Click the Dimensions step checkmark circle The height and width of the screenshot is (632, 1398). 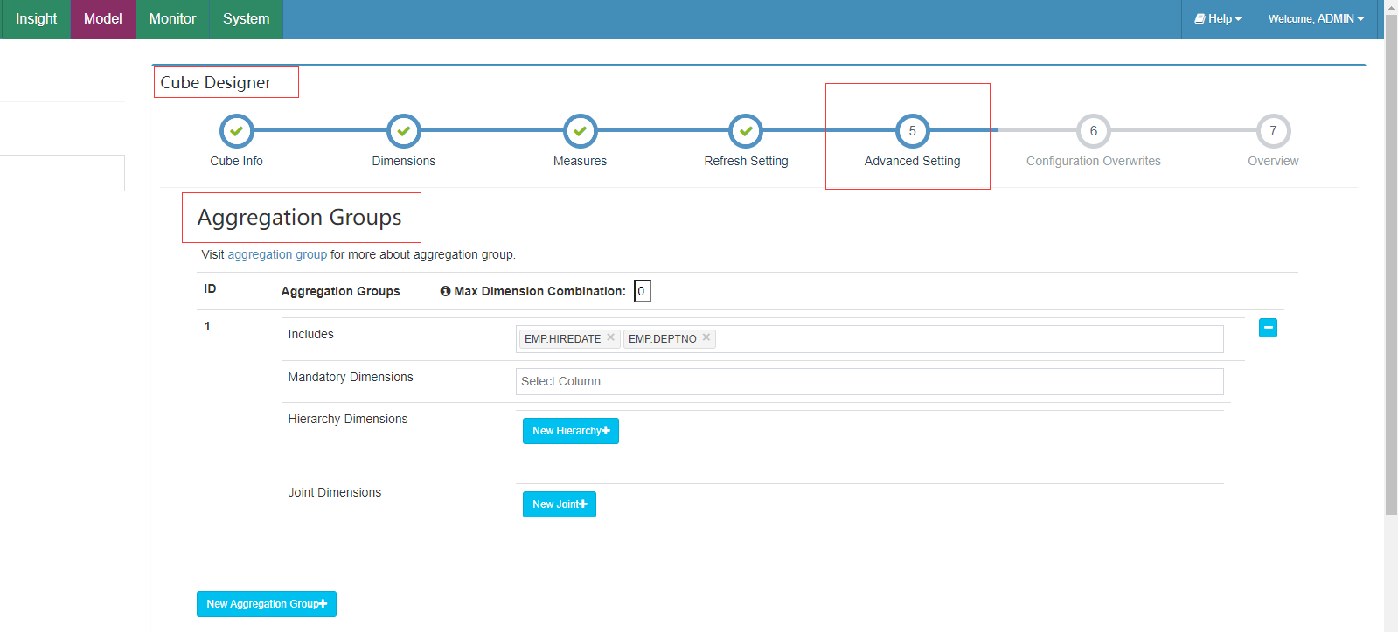click(x=404, y=131)
